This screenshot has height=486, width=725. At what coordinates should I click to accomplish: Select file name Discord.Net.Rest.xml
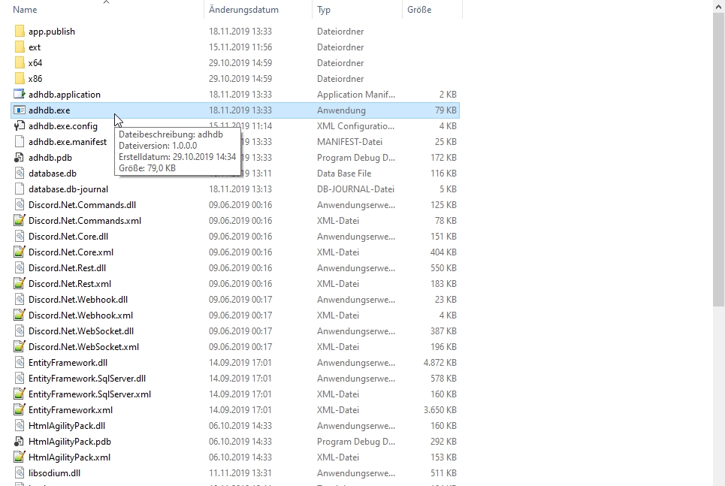click(x=70, y=283)
